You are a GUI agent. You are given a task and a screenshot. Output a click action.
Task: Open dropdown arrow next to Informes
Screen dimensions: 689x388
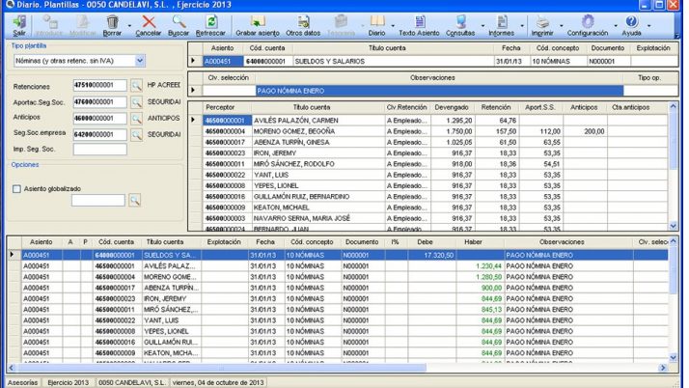tap(522, 26)
